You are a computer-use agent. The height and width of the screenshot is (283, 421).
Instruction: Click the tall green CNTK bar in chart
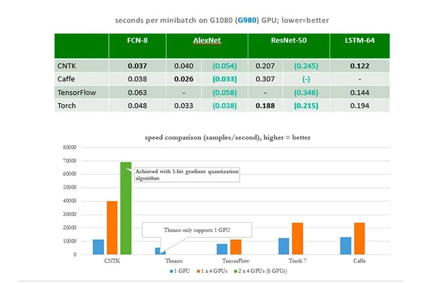(126, 208)
